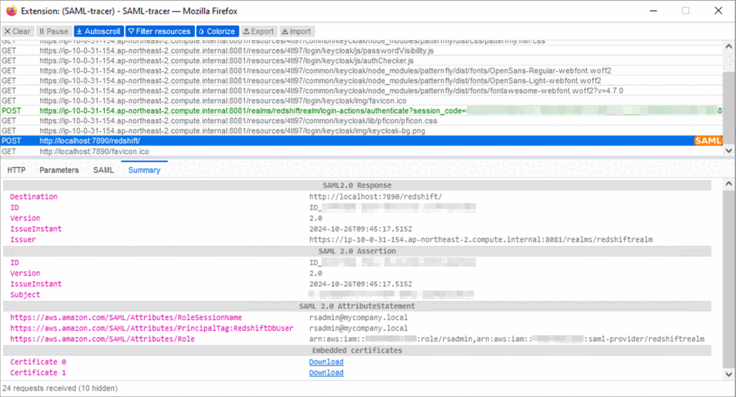This screenshot has width=736, height=397.
Task: Select the fontawesome-webfont.woff2 request
Action: point(362,91)
